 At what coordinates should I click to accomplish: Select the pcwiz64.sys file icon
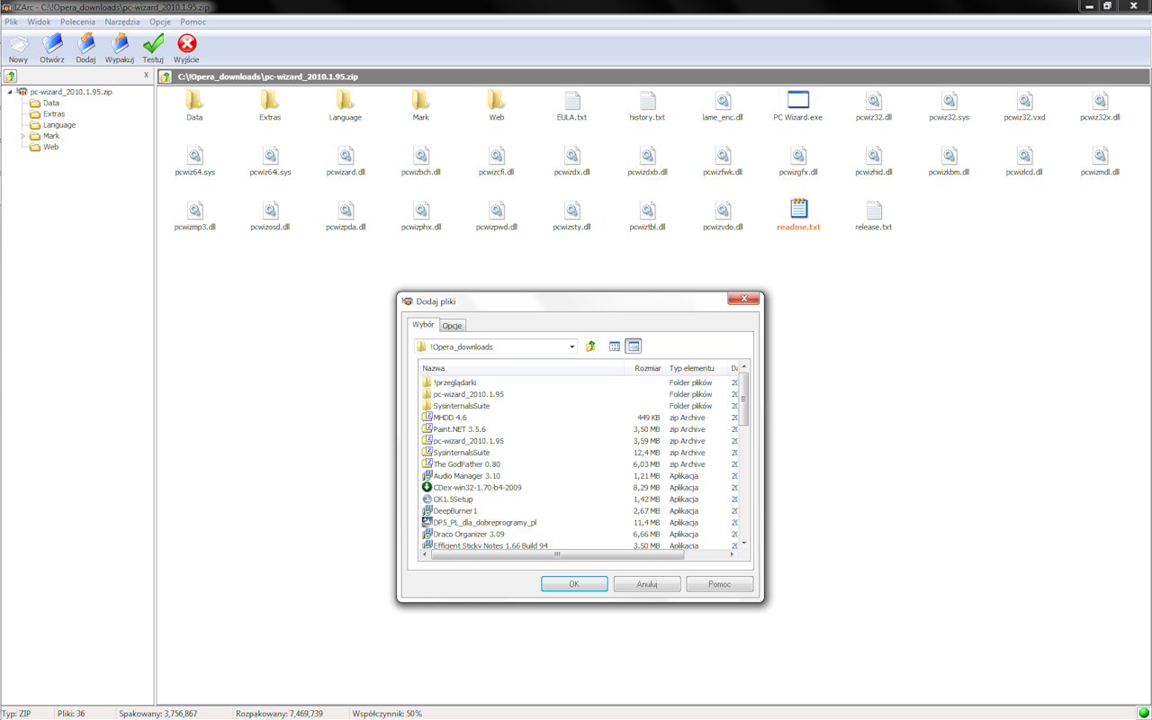(x=194, y=155)
